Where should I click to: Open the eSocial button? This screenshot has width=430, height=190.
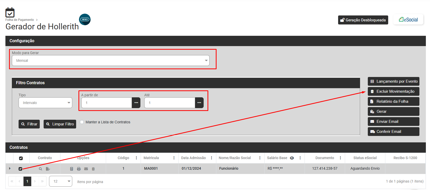tap(408, 20)
